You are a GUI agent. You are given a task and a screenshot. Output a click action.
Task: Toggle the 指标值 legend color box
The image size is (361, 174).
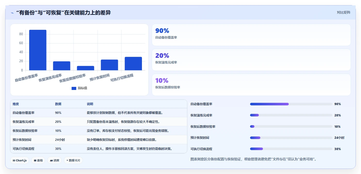(74, 88)
